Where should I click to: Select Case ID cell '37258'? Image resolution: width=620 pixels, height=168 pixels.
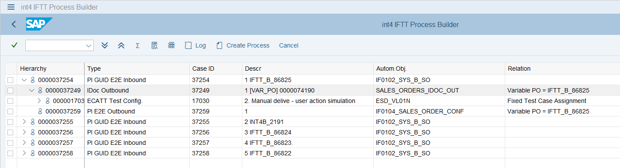click(216, 153)
